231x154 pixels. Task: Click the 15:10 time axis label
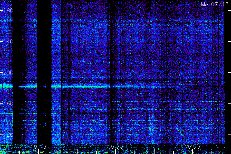click(38, 147)
